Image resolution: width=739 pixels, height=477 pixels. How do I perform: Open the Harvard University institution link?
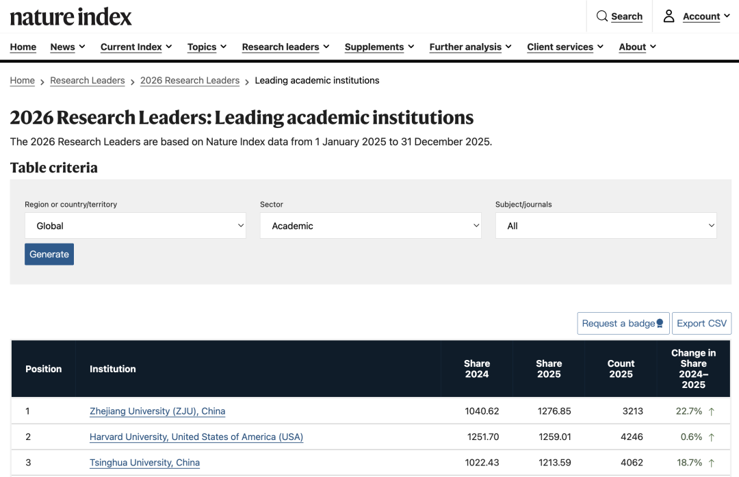196,437
